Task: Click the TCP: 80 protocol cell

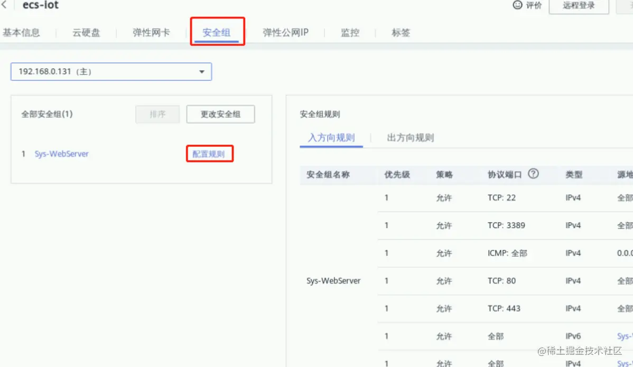Action: tap(501, 281)
